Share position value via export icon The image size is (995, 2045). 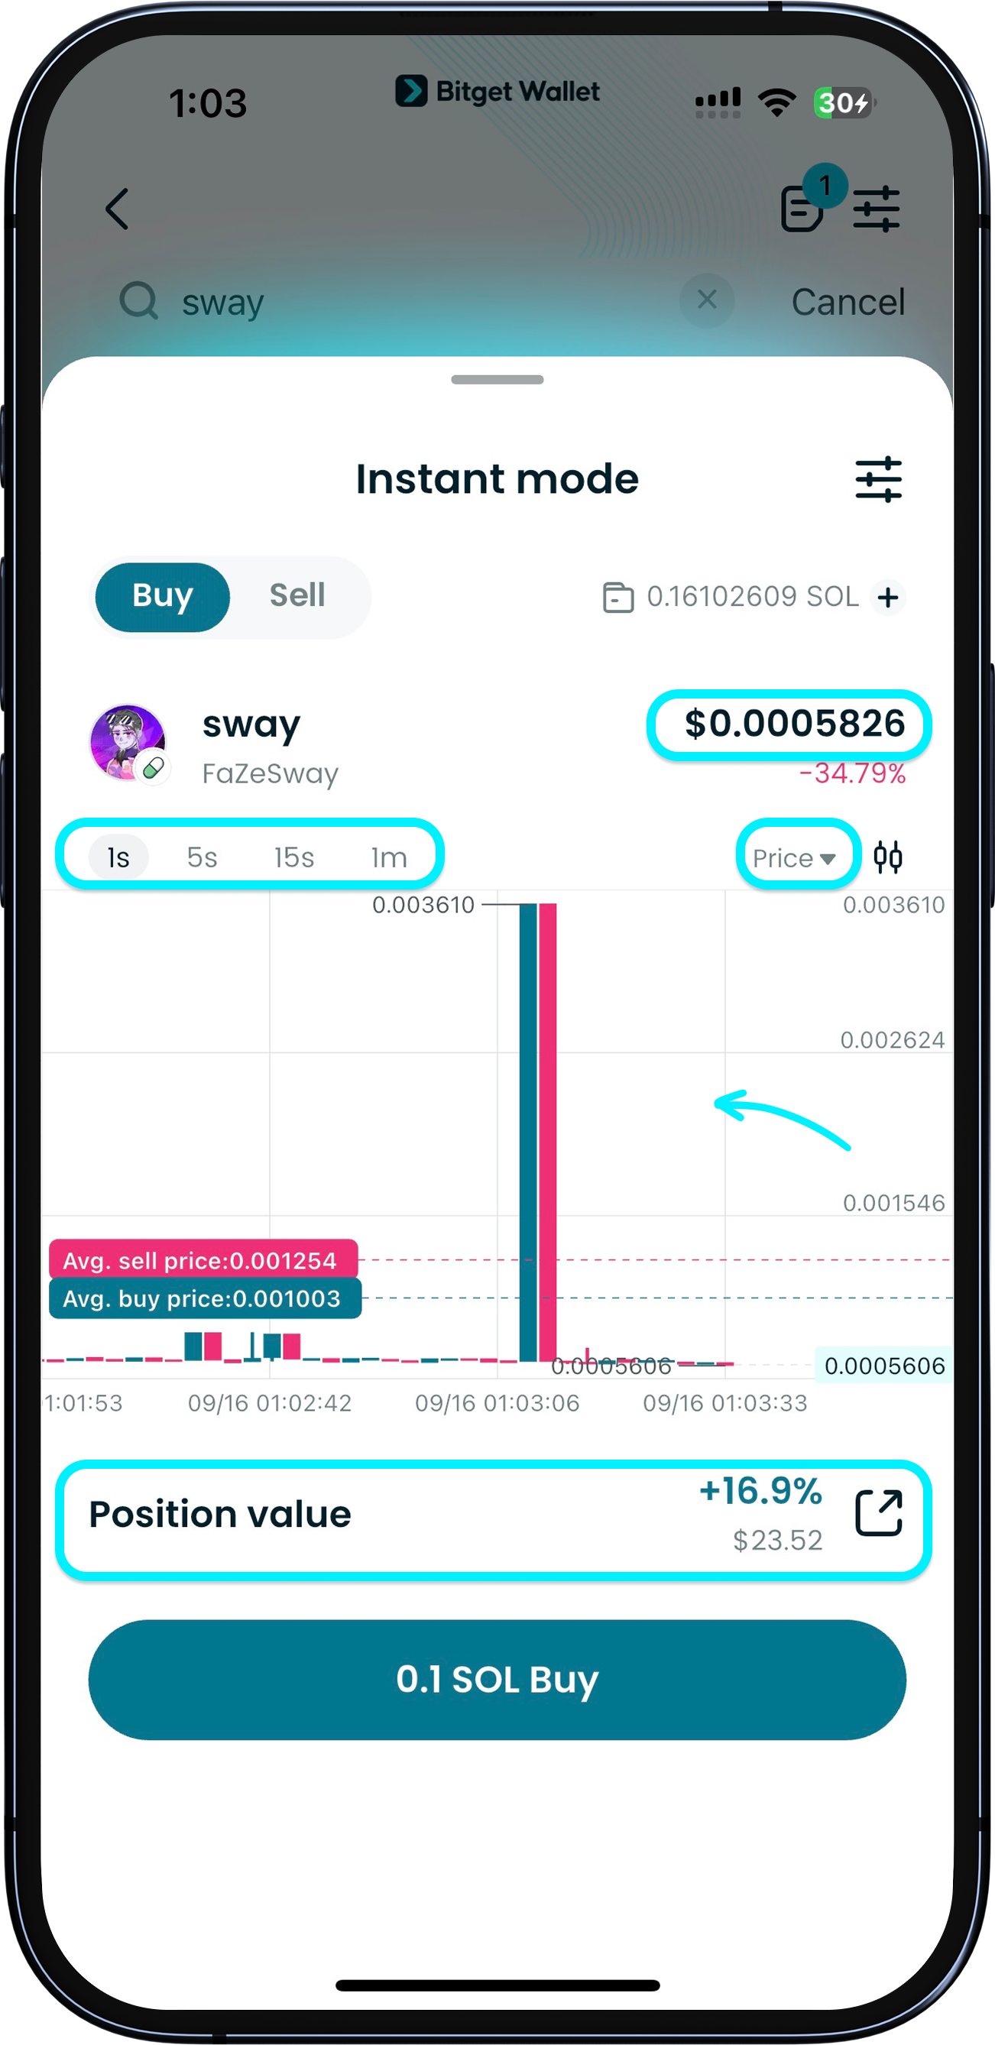[878, 1513]
